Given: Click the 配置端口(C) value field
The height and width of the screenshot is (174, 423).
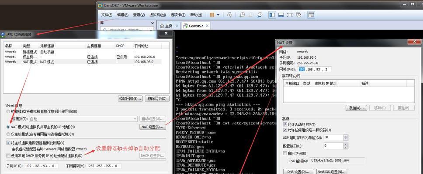Looking at the screenshot, I should (333, 146).
